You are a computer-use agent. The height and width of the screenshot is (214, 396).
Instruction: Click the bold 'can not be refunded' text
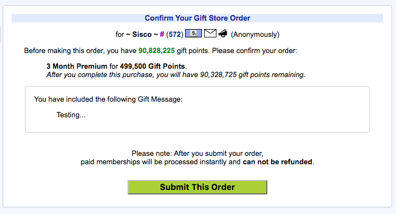pyautogui.click(x=277, y=162)
